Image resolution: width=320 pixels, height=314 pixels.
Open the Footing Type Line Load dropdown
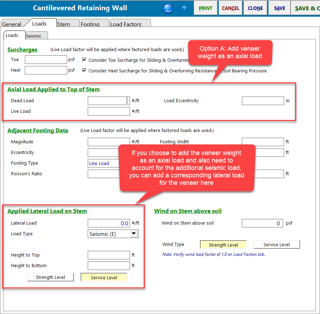point(103,163)
